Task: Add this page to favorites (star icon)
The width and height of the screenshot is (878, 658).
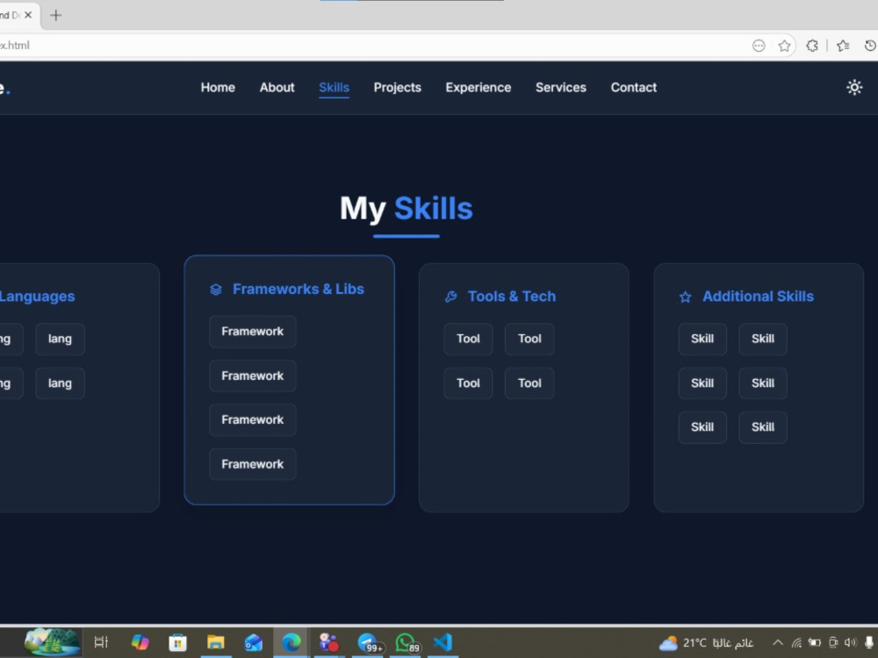Action: 784,46
